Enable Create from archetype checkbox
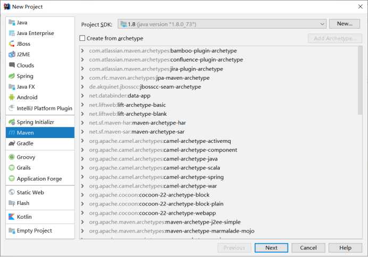The height and width of the screenshot is (257, 368). (x=82, y=38)
